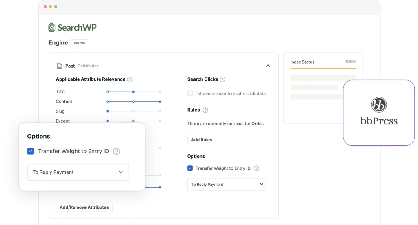The image size is (418, 225).
Task: Open help for Applicable Attribute Relevance
Action: click(x=130, y=79)
